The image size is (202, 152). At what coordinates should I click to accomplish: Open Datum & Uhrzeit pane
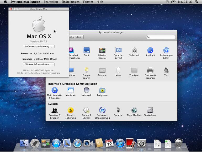[x=87, y=110]
